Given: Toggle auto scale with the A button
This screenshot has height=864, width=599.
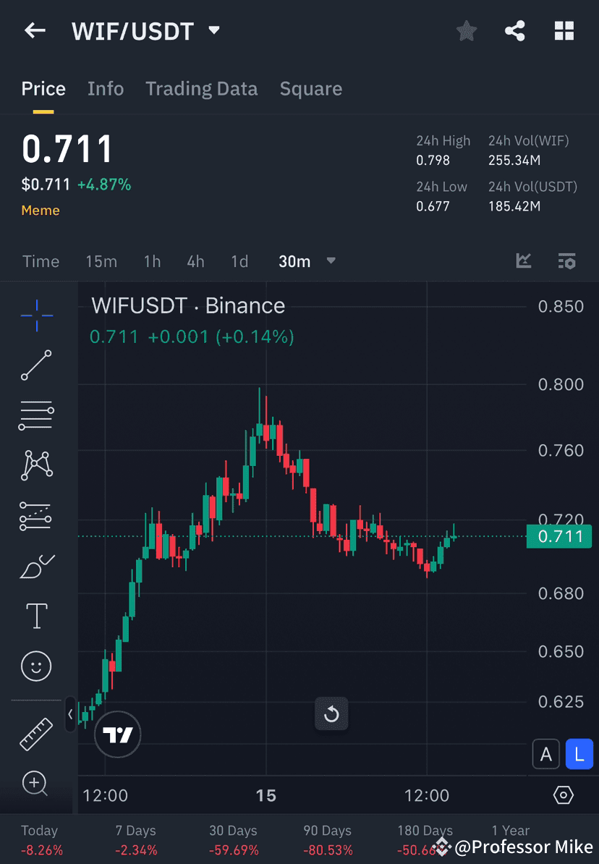Looking at the screenshot, I should click(546, 754).
